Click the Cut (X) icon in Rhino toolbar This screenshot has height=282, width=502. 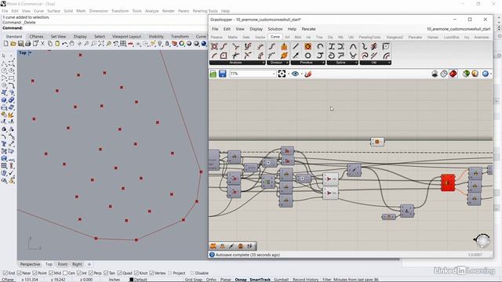[42, 44]
